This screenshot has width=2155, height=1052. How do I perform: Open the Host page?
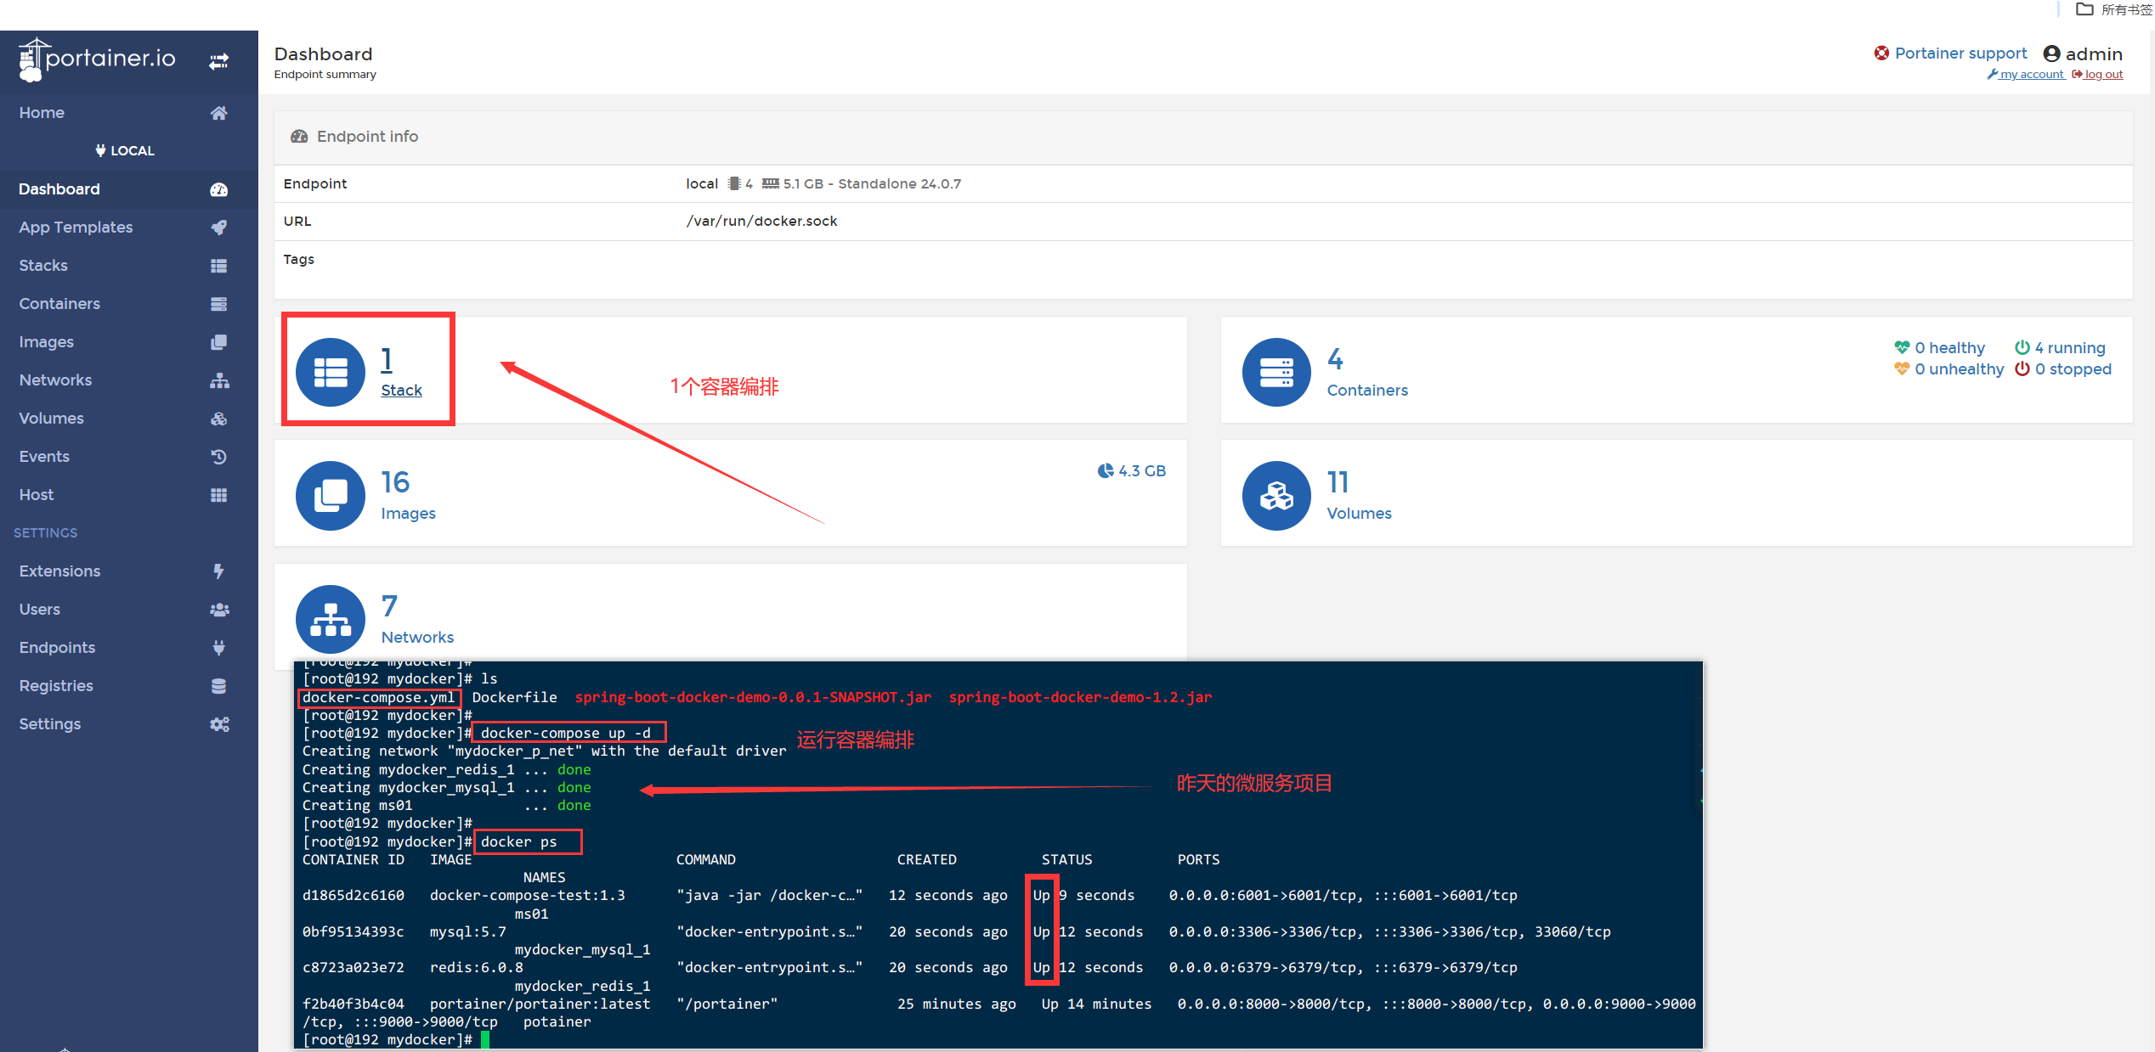pyautogui.click(x=37, y=494)
